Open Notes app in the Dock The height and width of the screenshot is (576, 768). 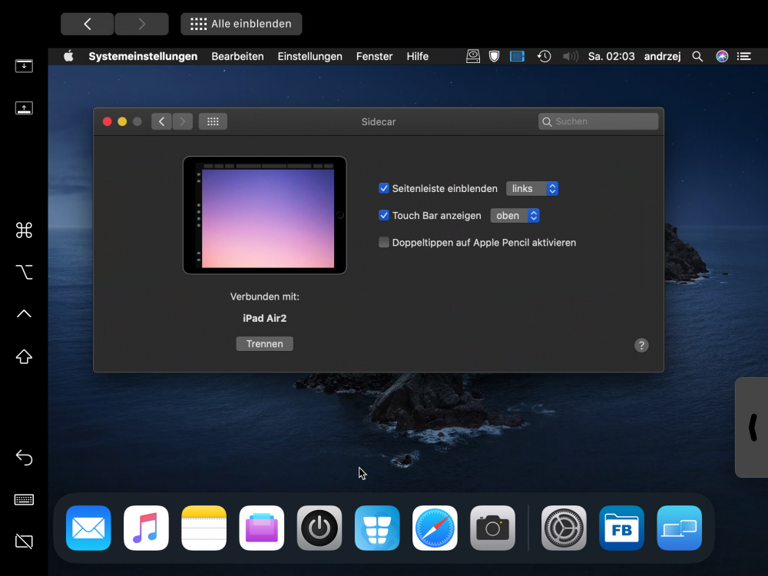point(204,528)
